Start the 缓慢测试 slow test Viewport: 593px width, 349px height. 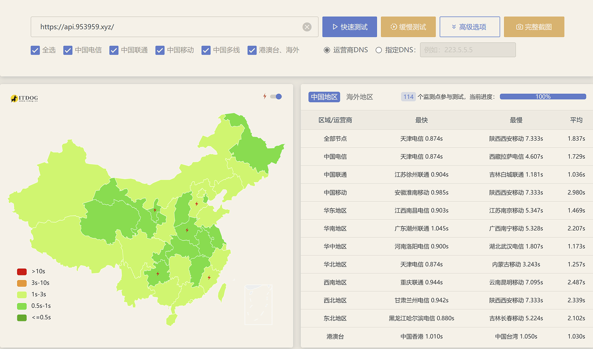[x=408, y=27]
